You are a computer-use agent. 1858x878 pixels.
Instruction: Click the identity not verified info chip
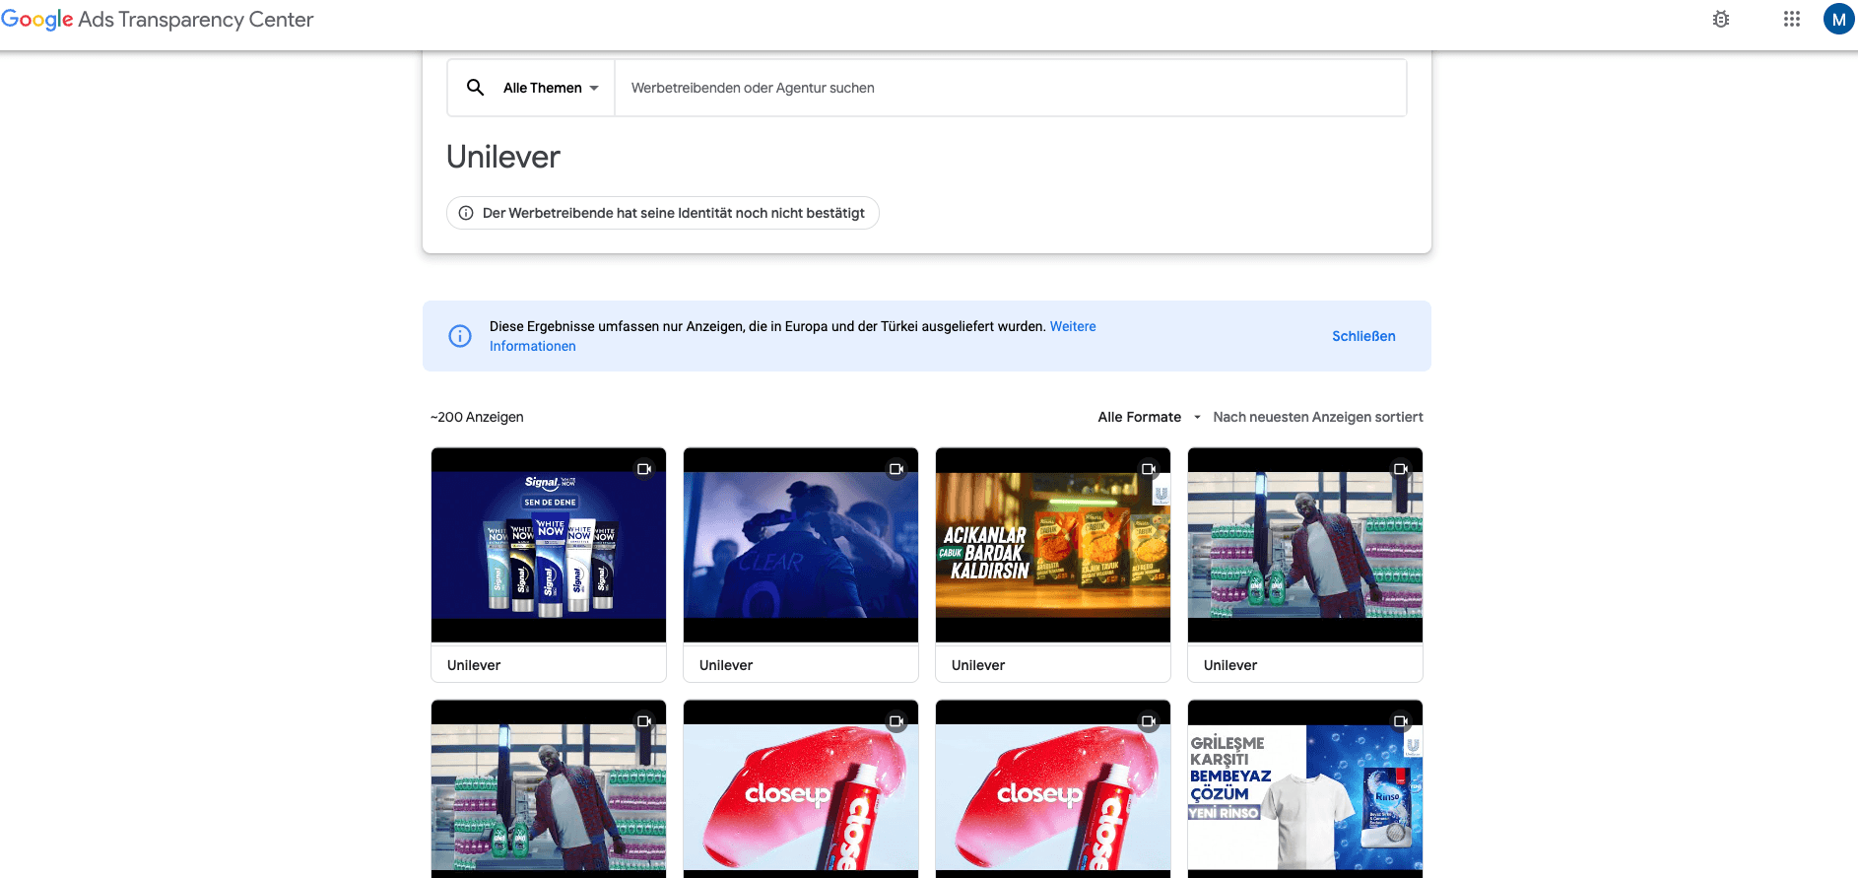663,213
